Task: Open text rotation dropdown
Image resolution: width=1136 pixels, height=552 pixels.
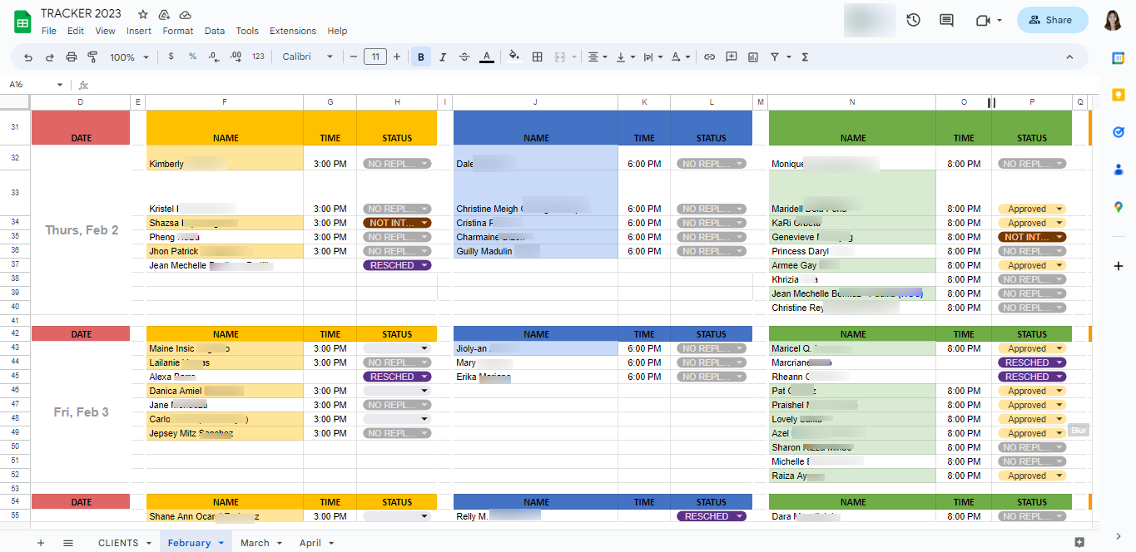Action: [680, 57]
